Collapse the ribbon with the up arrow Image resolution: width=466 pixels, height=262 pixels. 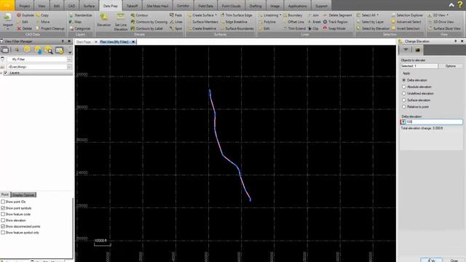click(x=451, y=5)
